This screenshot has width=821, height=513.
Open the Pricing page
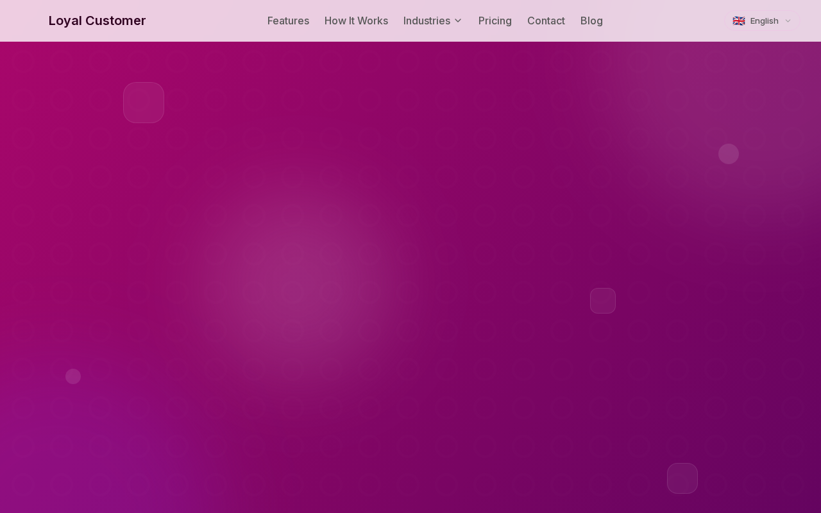click(x=495, y=21)
